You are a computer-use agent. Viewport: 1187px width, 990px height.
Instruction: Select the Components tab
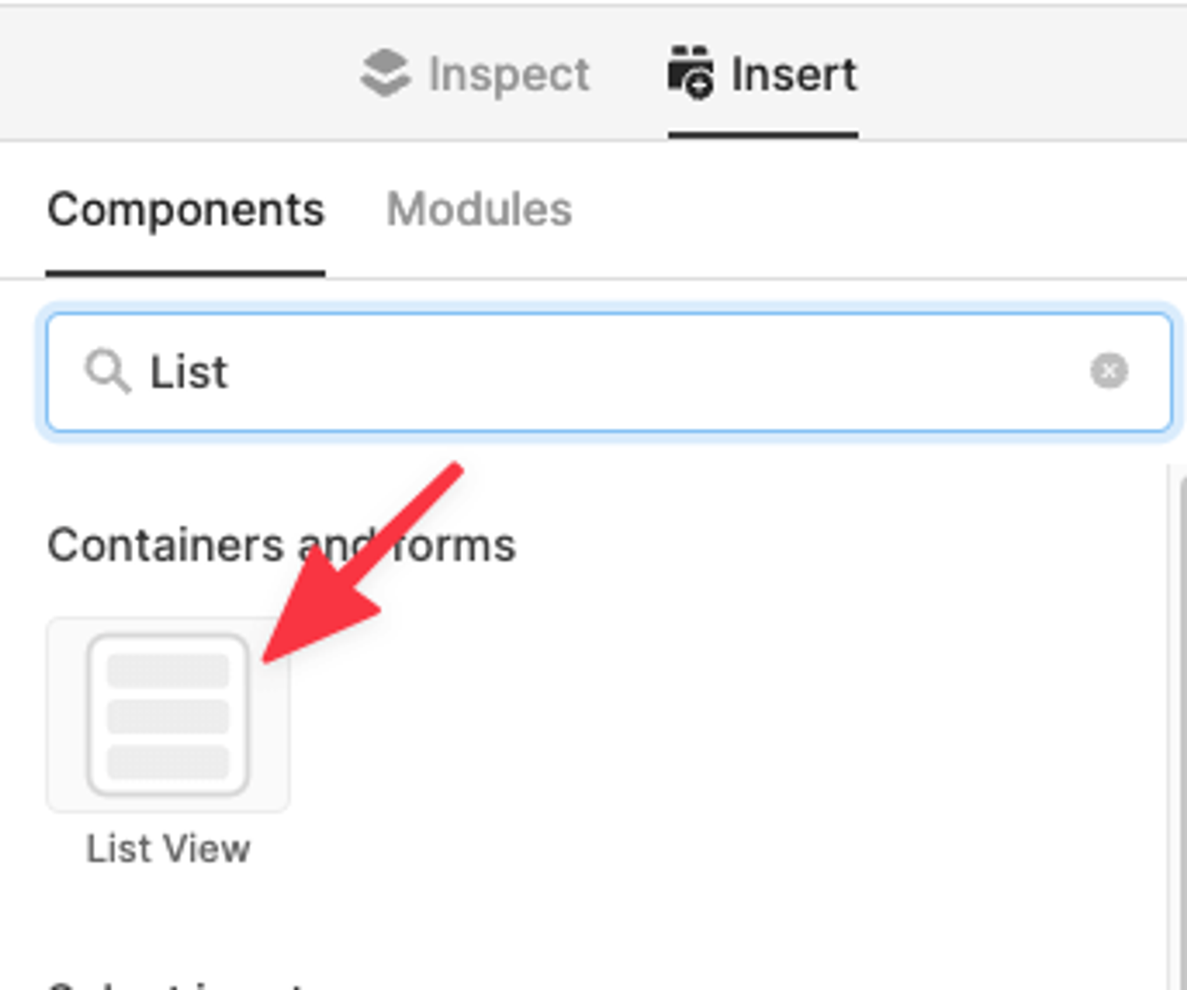coord(185,209)
